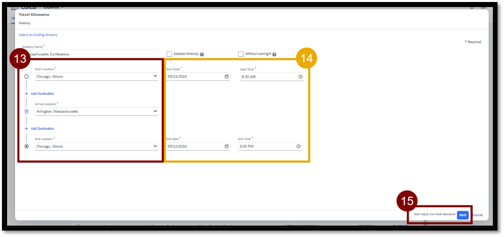Viewport: 504px width, 237px height.
Task: Click the Without overnight help icon
Action: (274, 54)
